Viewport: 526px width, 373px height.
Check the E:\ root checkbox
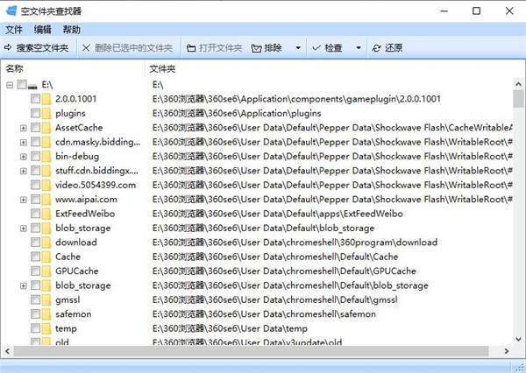point(22,84)
